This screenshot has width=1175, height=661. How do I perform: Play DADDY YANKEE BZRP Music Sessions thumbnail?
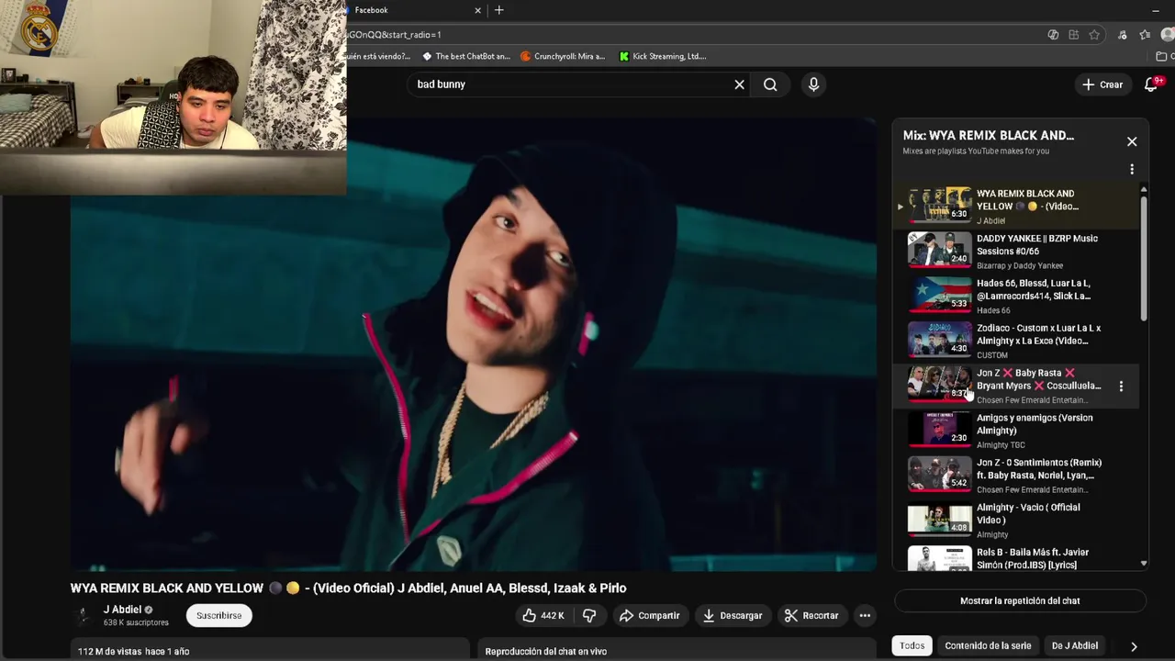939,249
